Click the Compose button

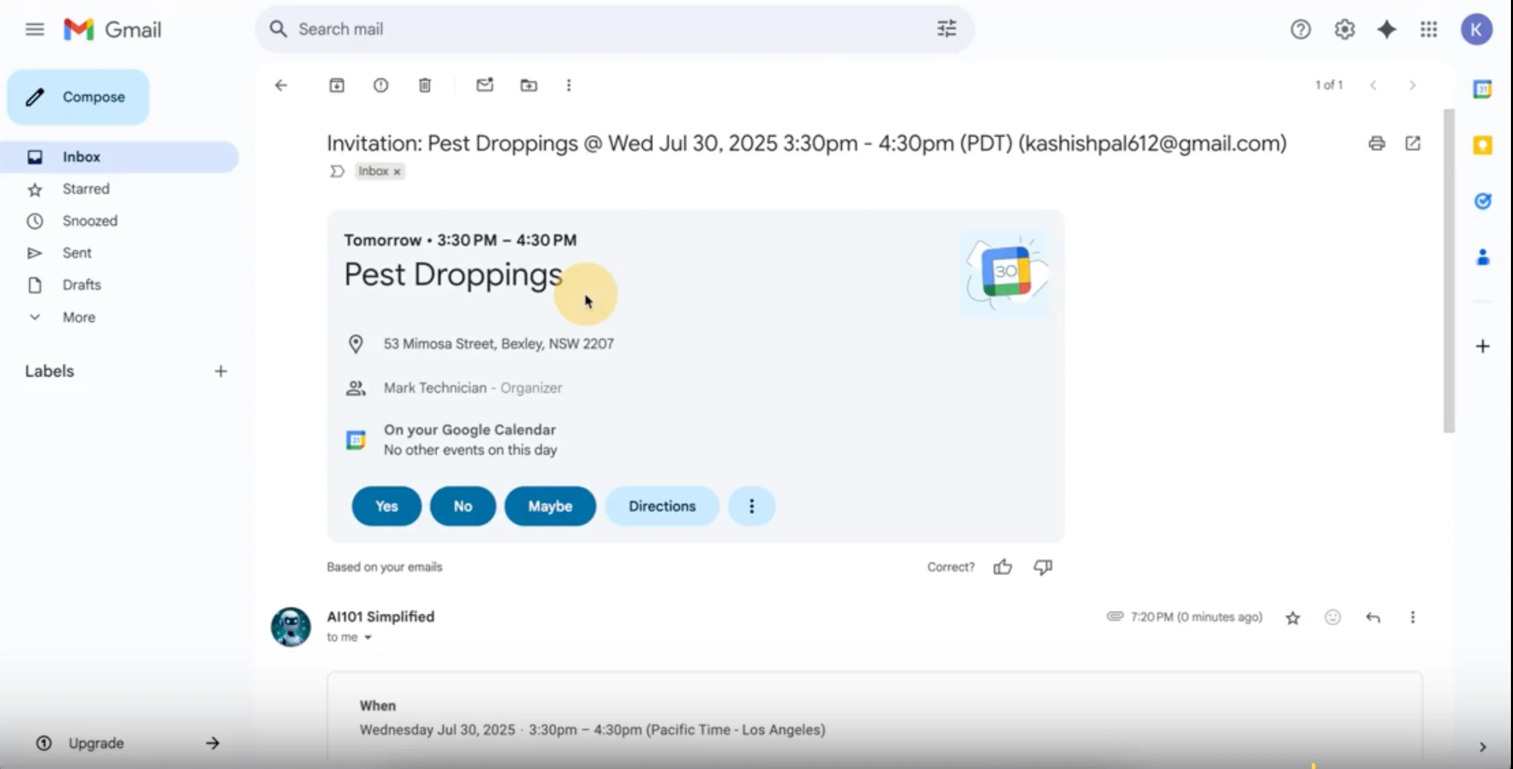pos(78,97)
